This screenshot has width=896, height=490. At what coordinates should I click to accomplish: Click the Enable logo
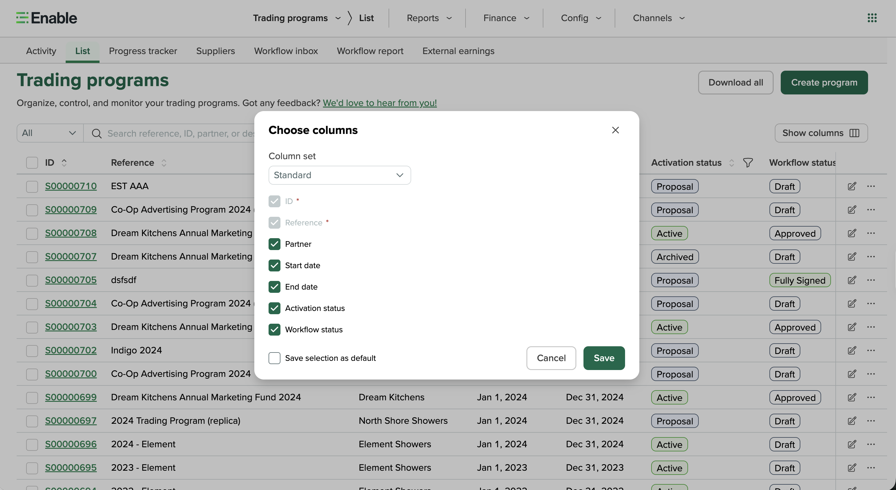coord(47,18)
